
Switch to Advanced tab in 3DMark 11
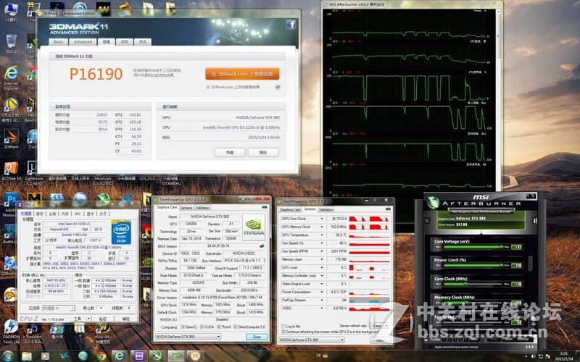(83, 42)
